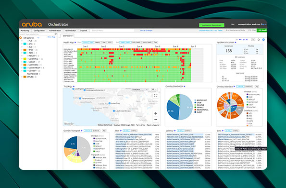The height and width of the screenshot is (188, 286).
Task: Click the Maintenance Mode status text
Action: pyautogui.click(x=236, y=30)
